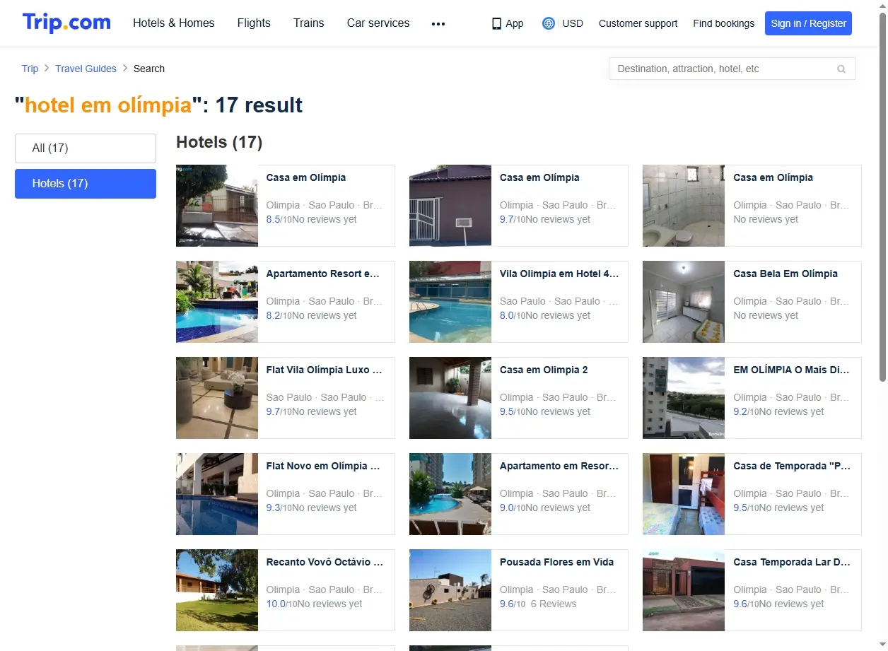Open Customer support link
Viewport: 888px width, 651px height.
click(638, 23)
